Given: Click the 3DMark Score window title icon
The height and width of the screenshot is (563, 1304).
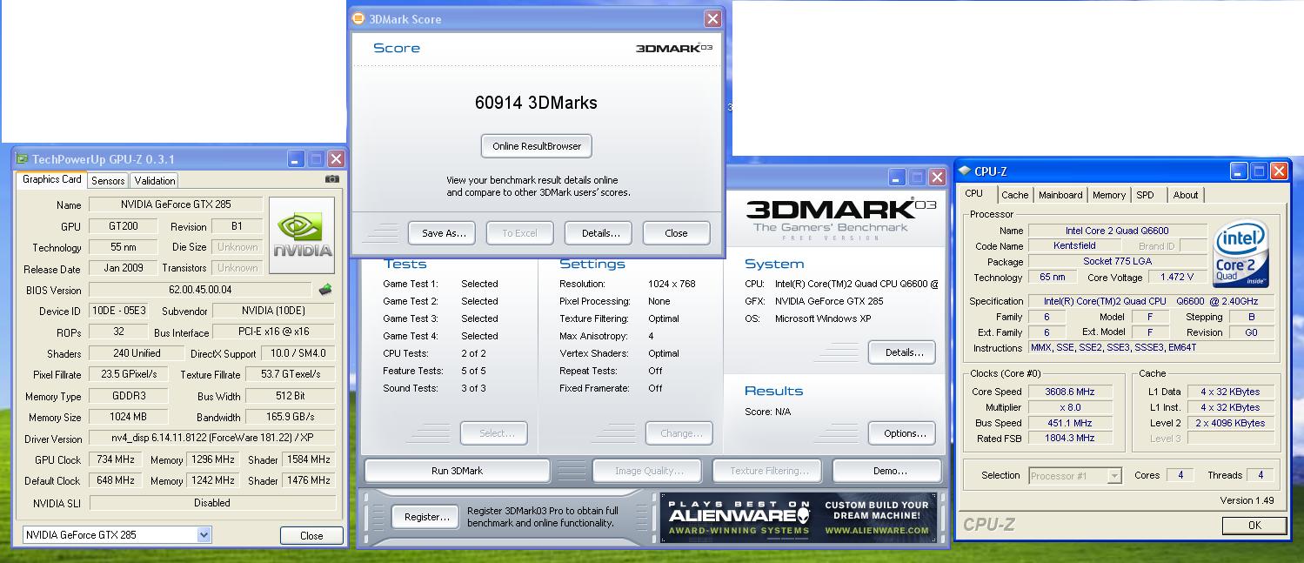Looking at the screenshot, I should point(358,18).
